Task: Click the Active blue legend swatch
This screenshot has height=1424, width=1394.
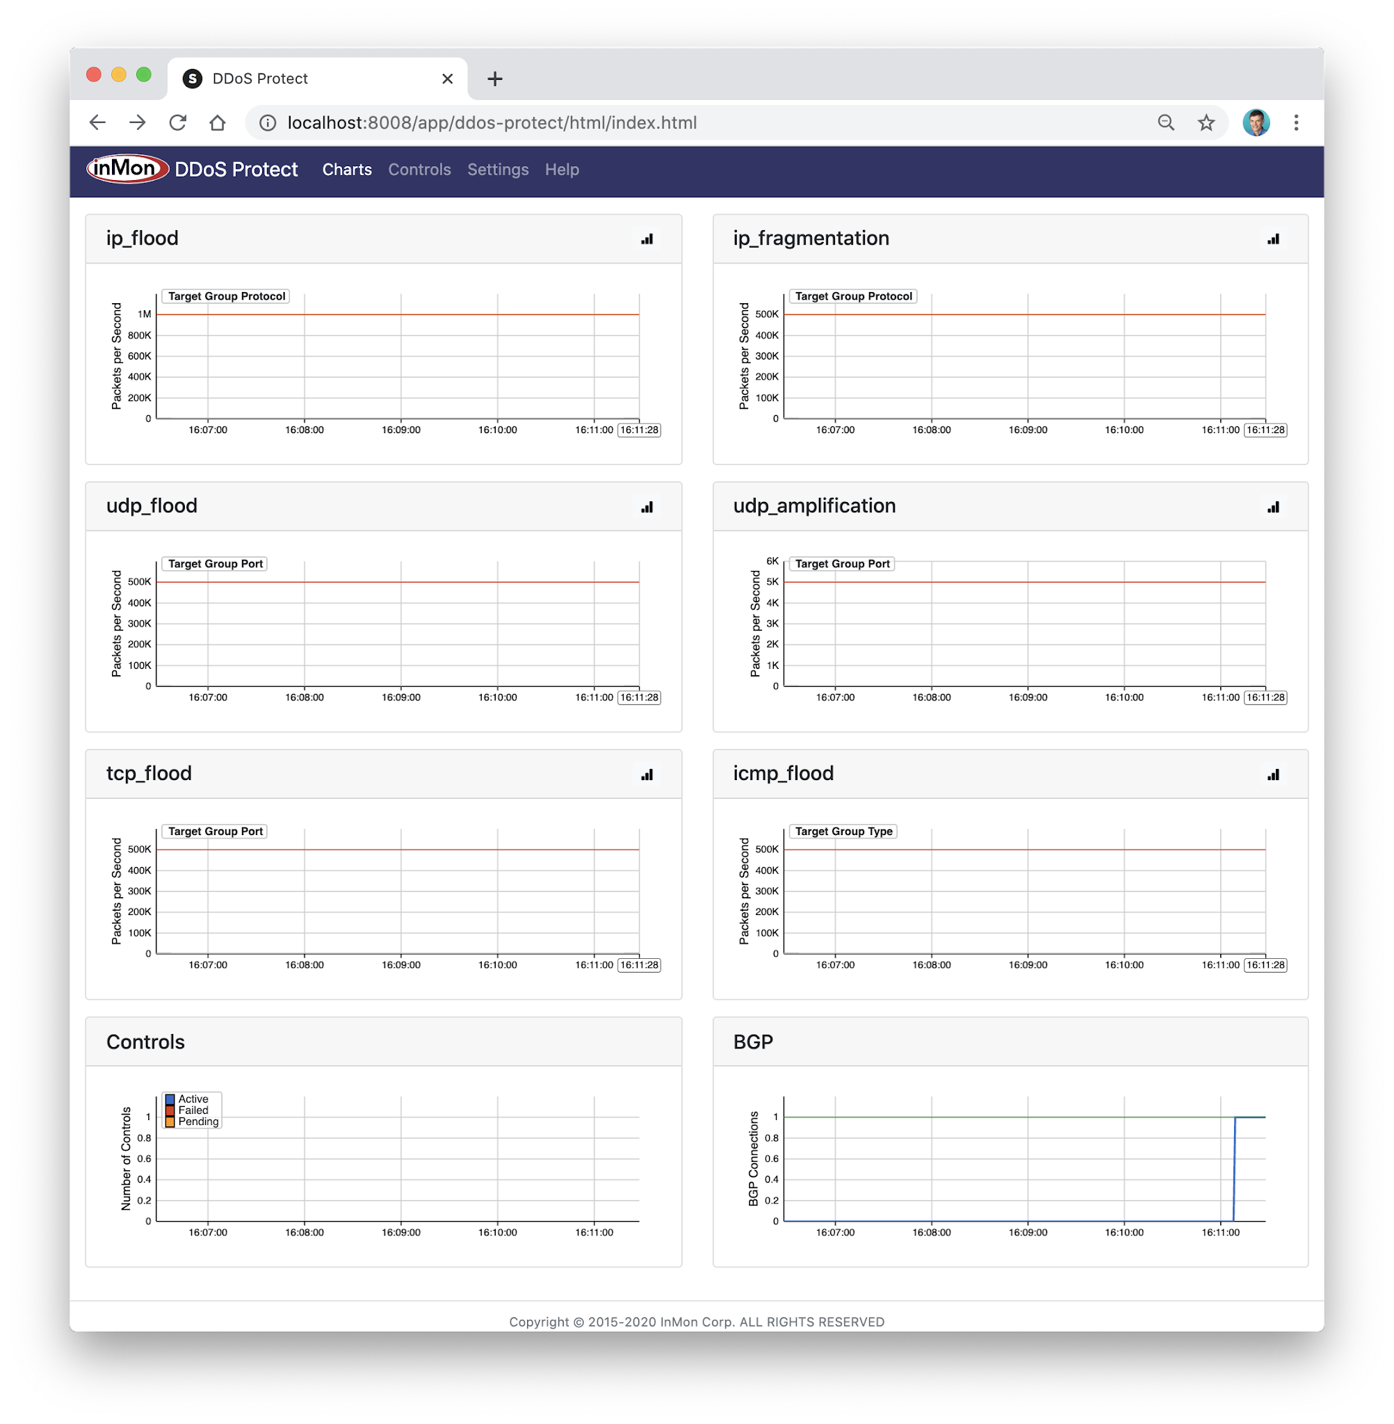Action: pos(170,1099)
